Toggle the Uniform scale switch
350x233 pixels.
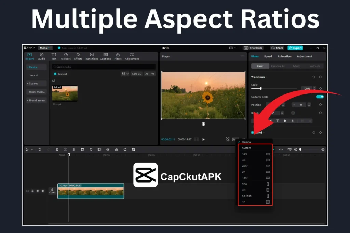click(320, 97)
